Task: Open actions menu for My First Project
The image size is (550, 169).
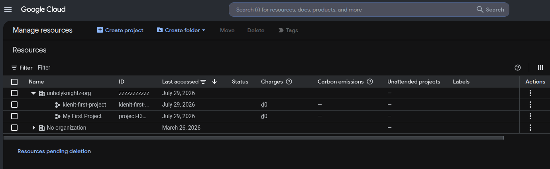Action: [x=530, y=116]
